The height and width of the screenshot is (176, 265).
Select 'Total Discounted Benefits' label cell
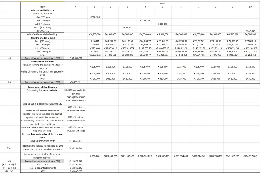42,168
